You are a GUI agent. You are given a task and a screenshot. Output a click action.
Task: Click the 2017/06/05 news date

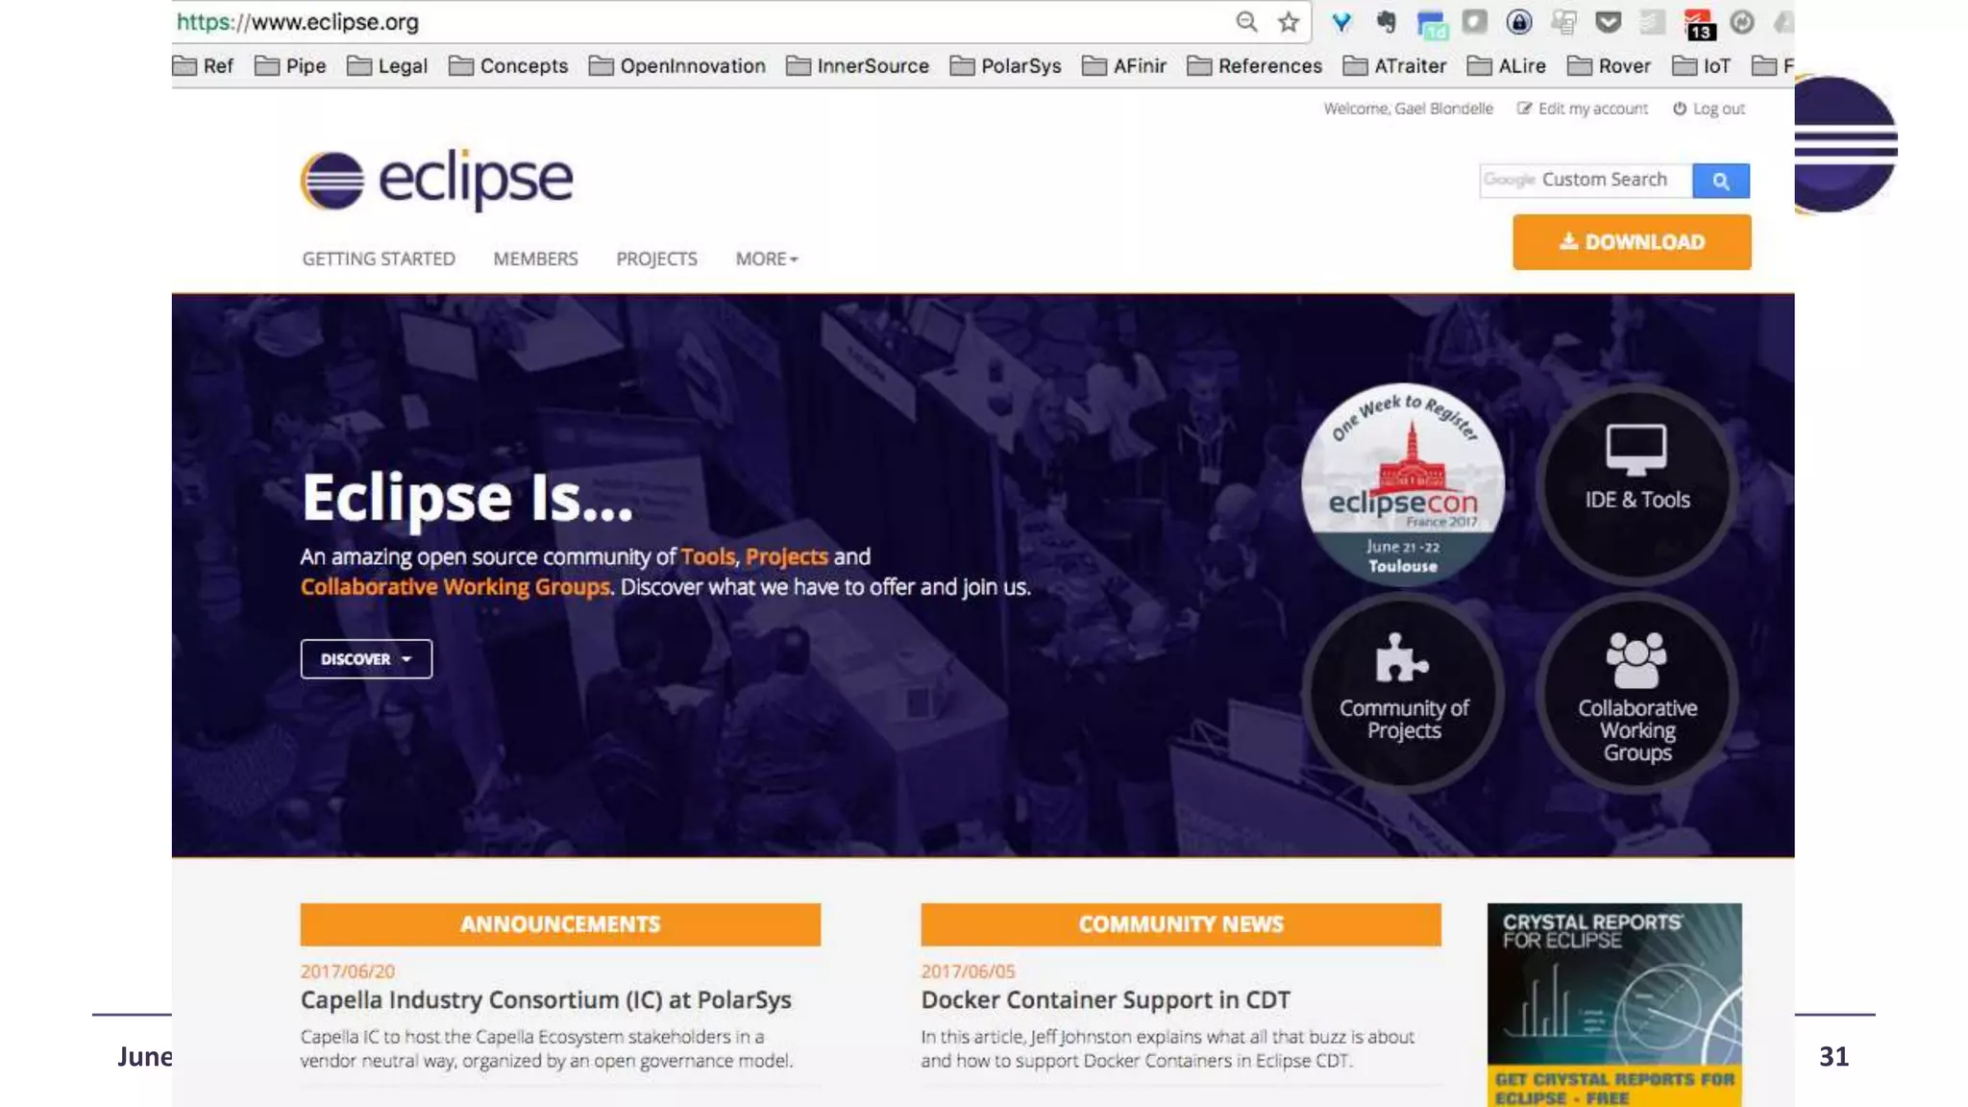coord(969,972)
